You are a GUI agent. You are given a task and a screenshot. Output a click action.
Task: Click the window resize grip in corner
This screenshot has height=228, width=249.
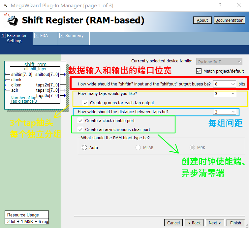point(247,226)
